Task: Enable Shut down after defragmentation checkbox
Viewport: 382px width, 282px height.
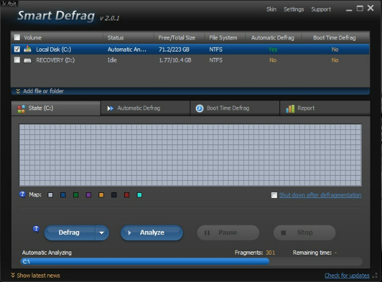Action: click(274, 195)
